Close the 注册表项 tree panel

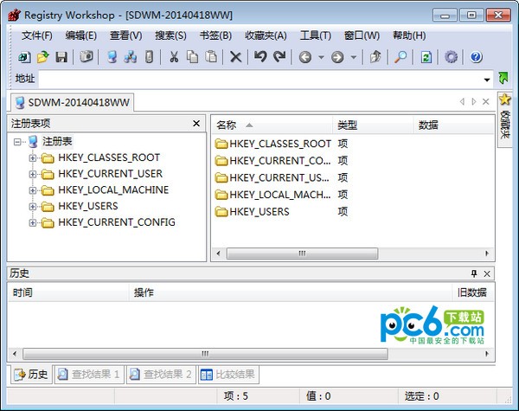196,124
